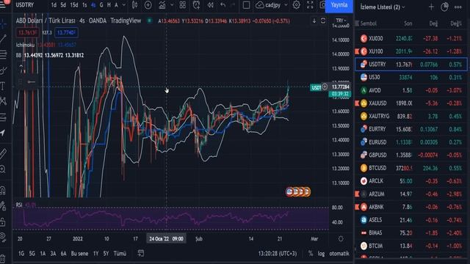The height and width of the screenshot is (264, 470).
Task: Start bar replay rewind icon
Action: point(211,5)
